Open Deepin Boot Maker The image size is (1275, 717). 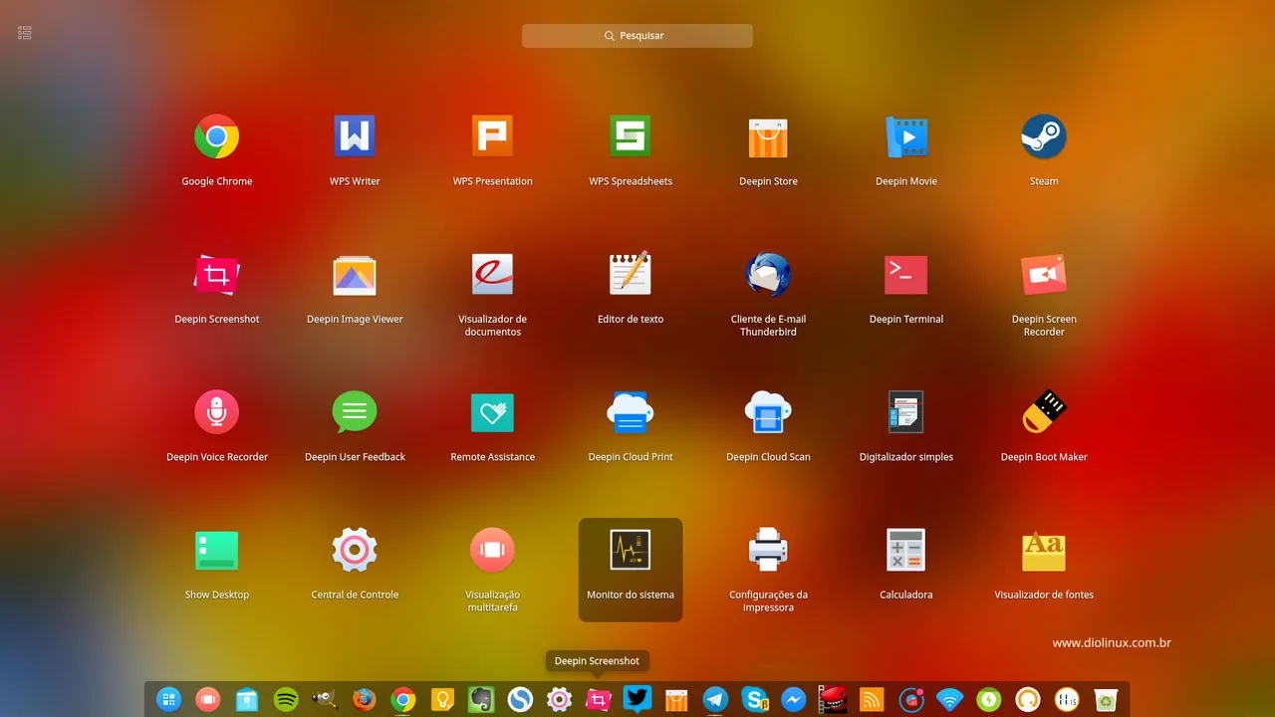point(1044,412)
